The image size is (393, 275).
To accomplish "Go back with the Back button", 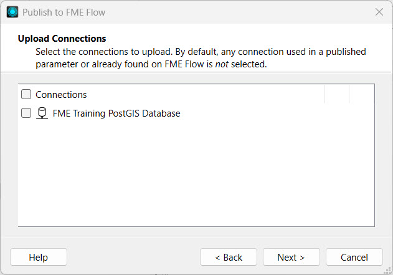I will 229,257.
